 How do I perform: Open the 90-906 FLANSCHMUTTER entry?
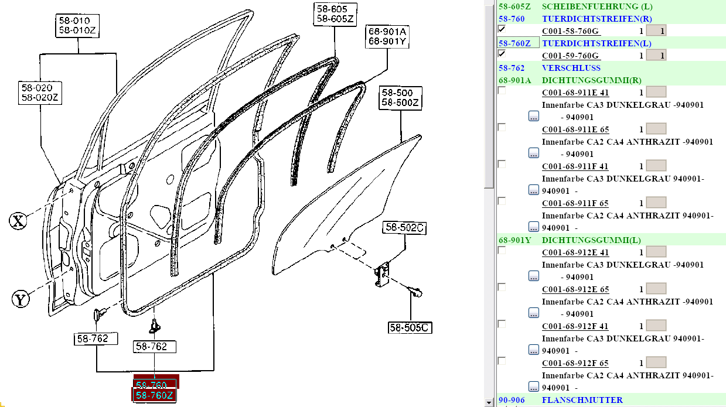pyautogui.click(x=511, y=400)
